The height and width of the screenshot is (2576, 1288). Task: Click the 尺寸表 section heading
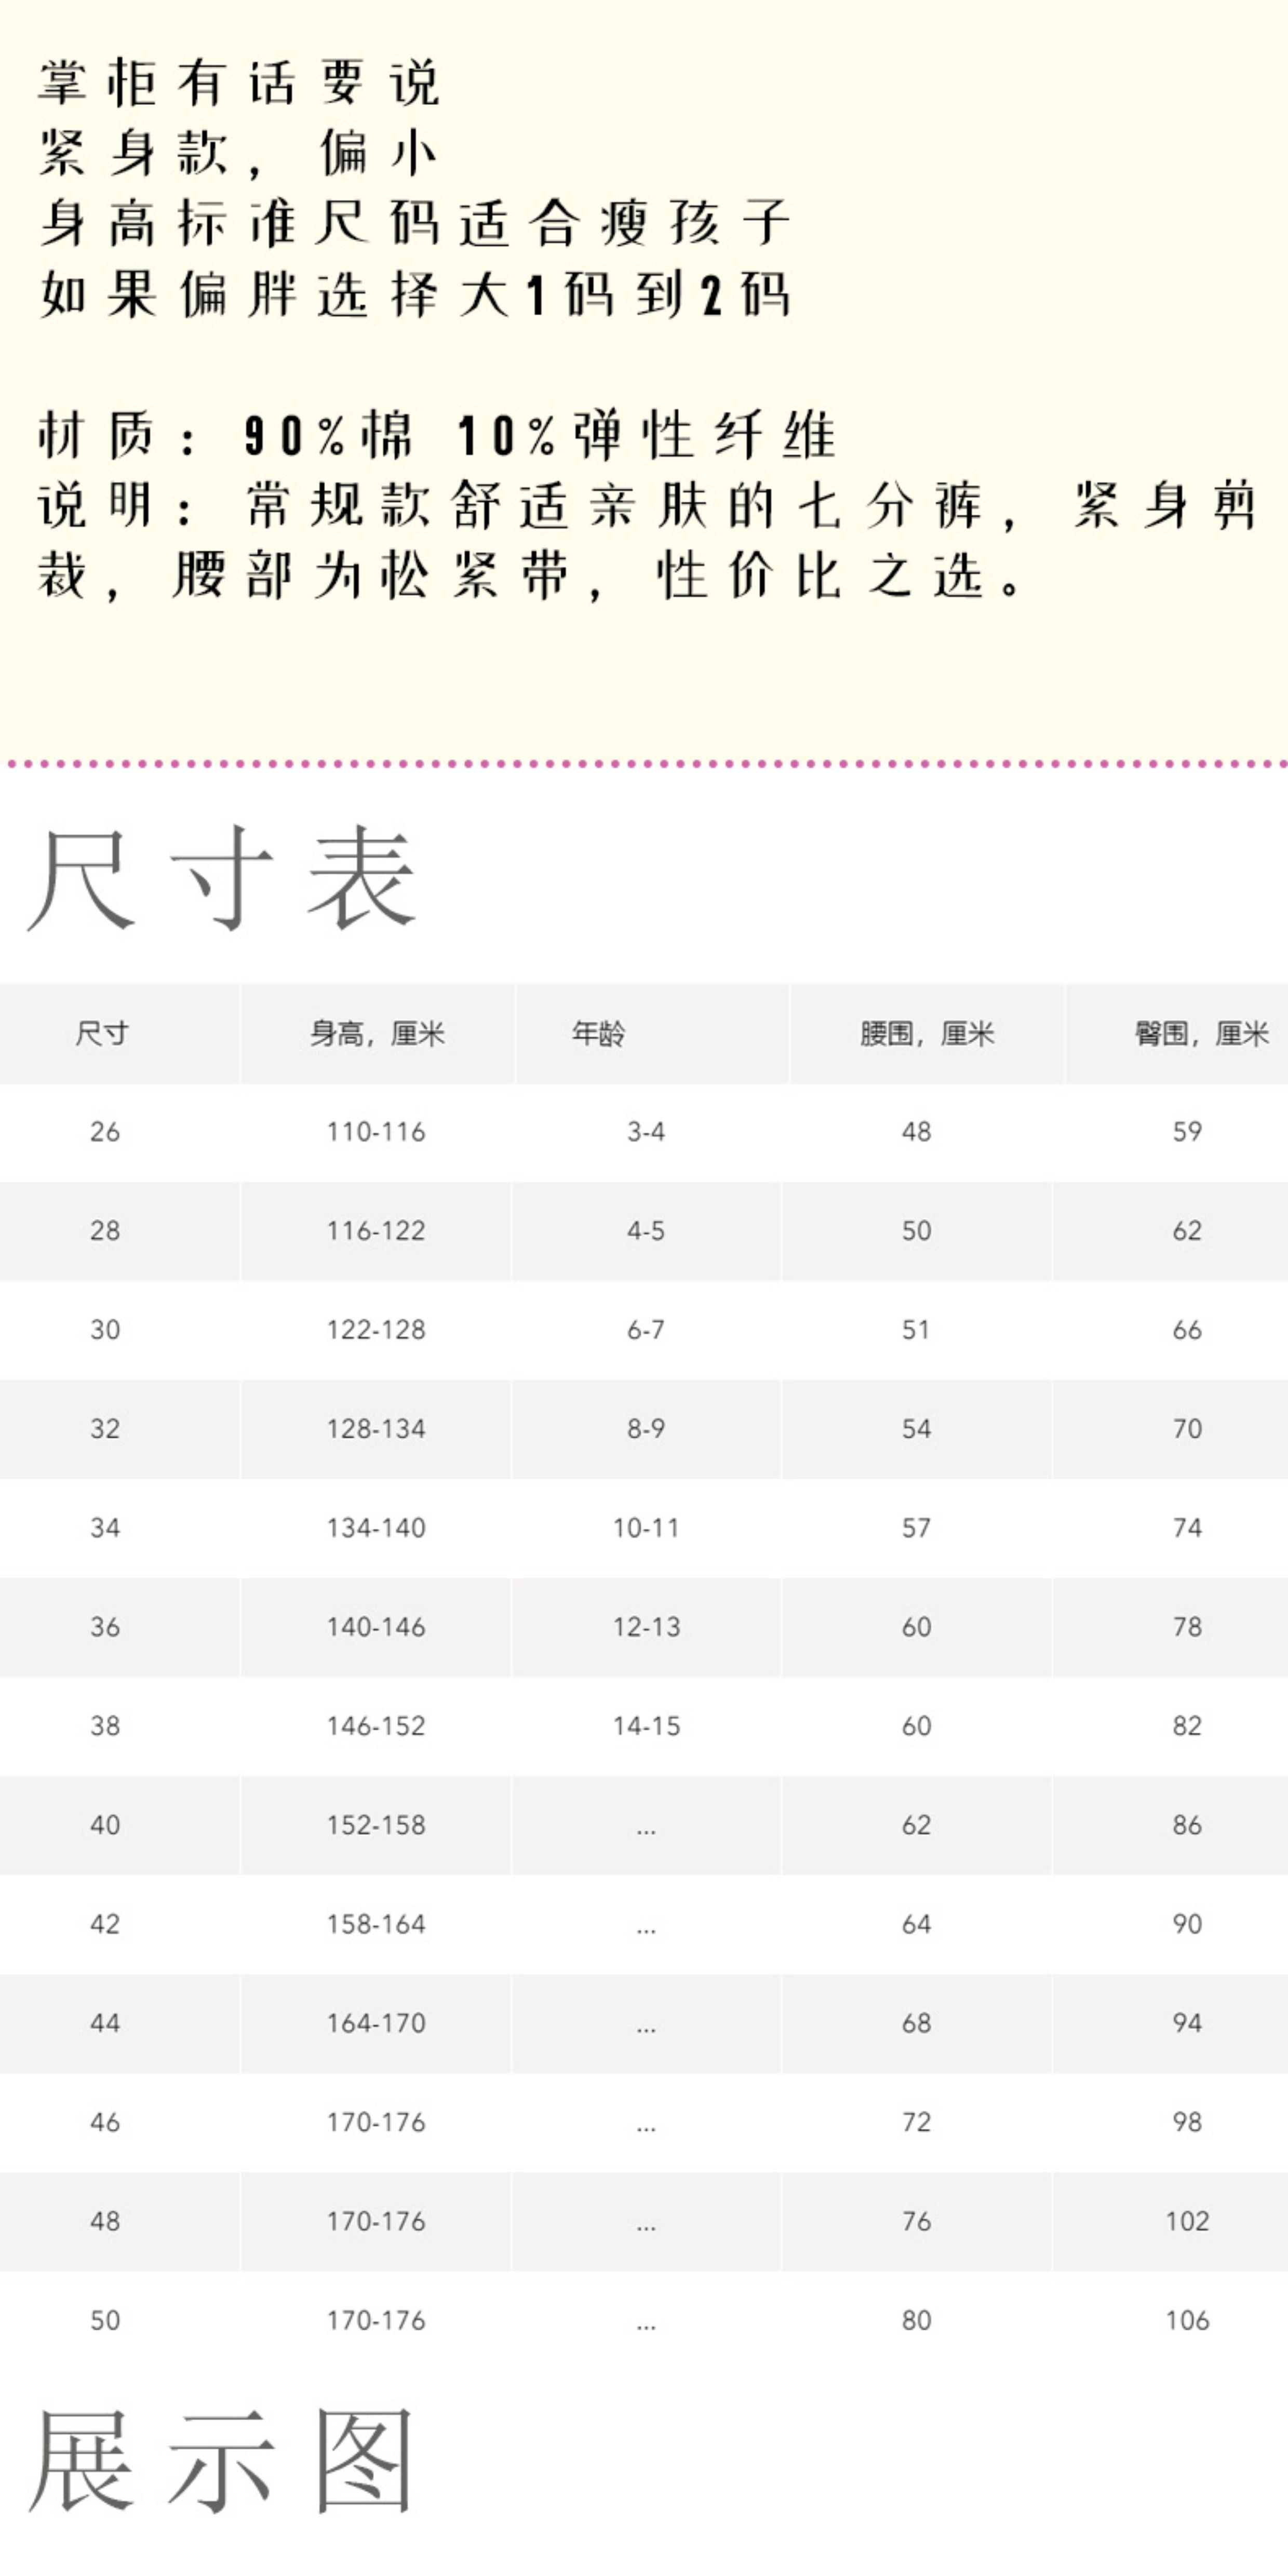pyautogui.click(x=222, y=879)
